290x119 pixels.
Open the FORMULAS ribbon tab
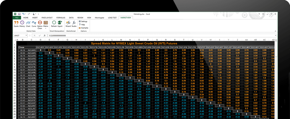pos(61,18)
